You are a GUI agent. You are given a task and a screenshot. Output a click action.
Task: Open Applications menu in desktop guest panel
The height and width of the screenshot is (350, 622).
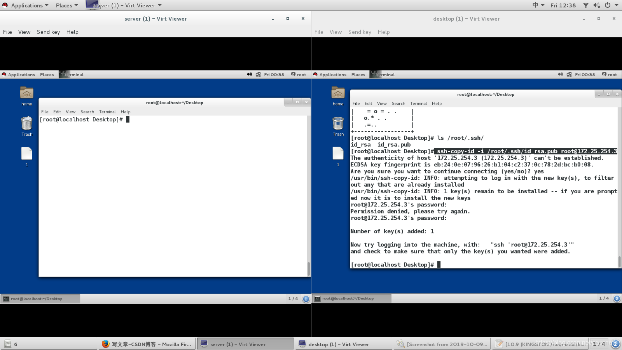(330, 75)
